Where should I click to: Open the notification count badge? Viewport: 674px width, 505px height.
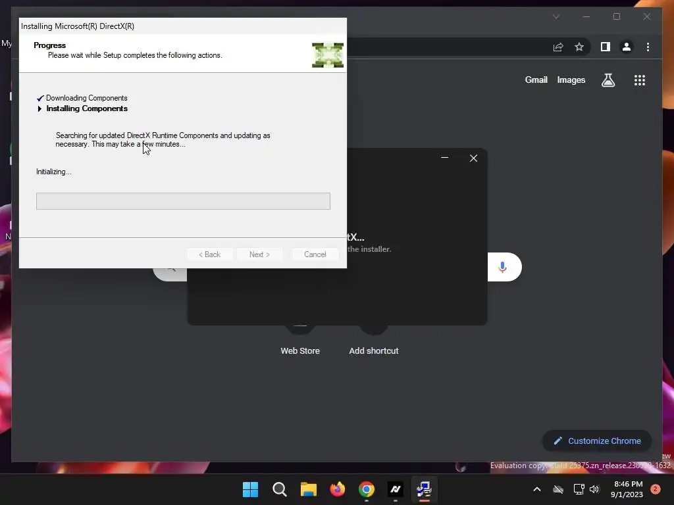coord(656,489)
